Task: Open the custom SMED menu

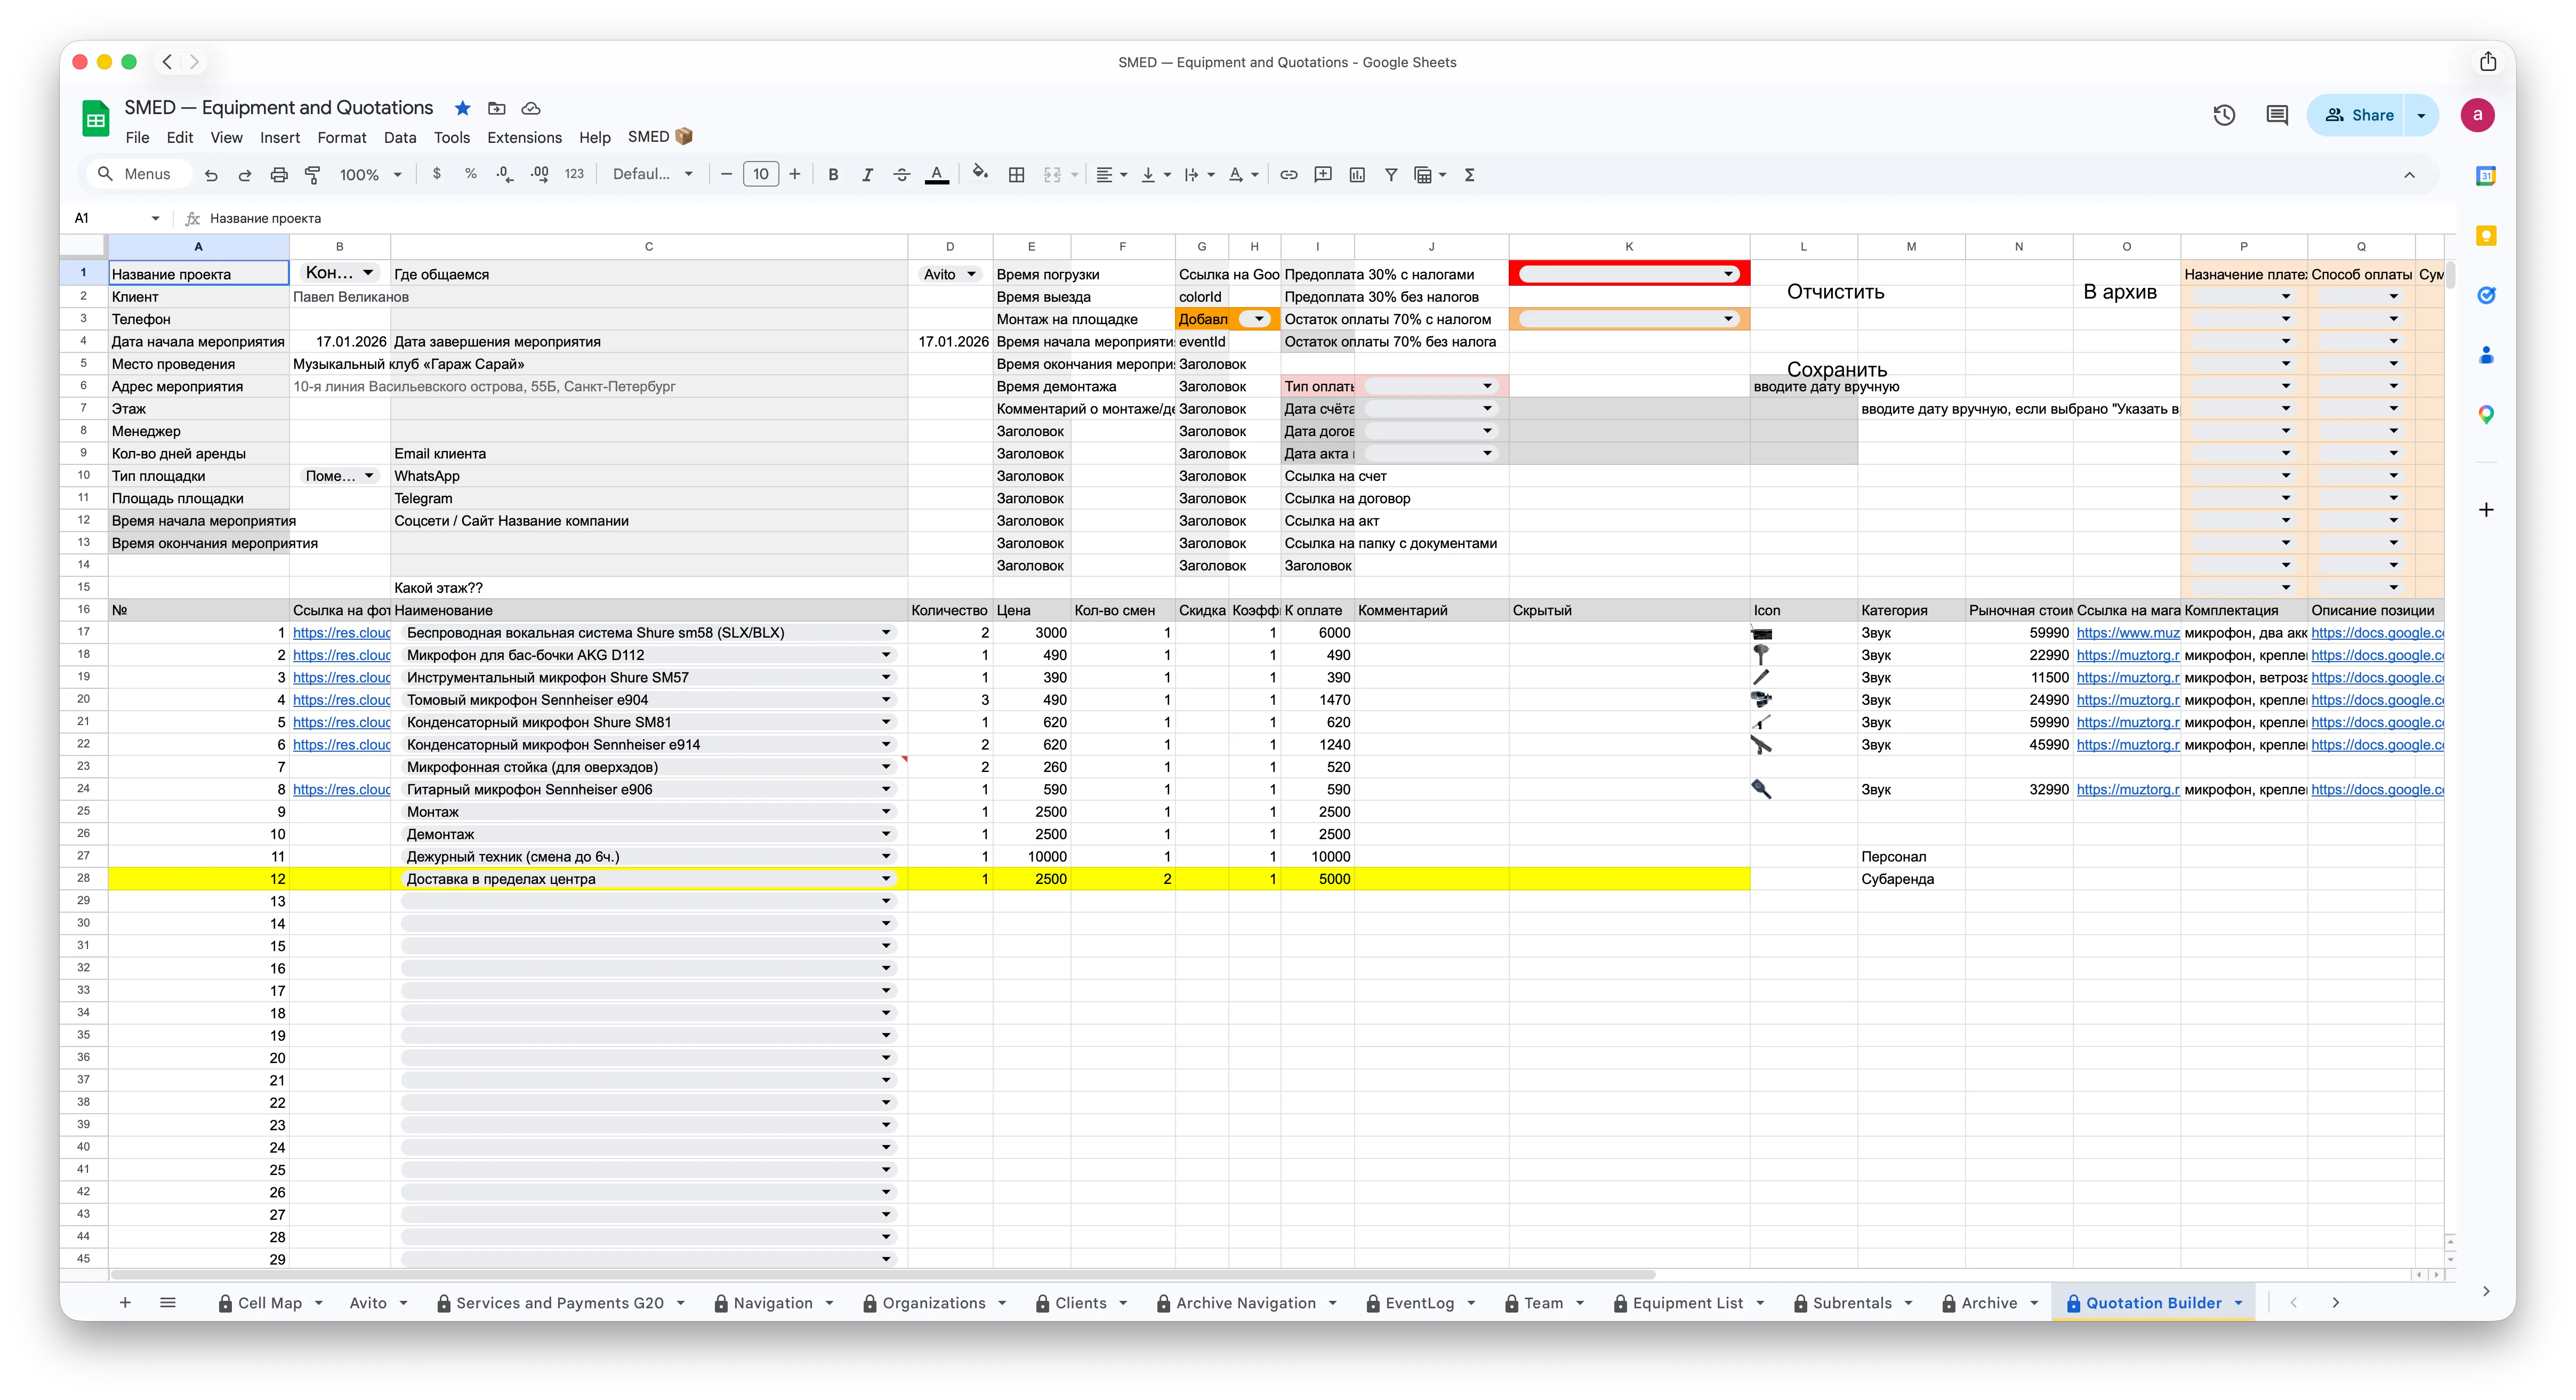Action: coord(659,137)
